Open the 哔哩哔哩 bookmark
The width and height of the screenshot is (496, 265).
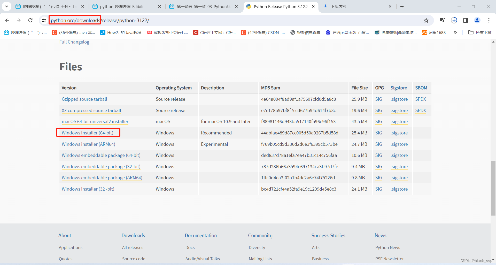(25, 32)
